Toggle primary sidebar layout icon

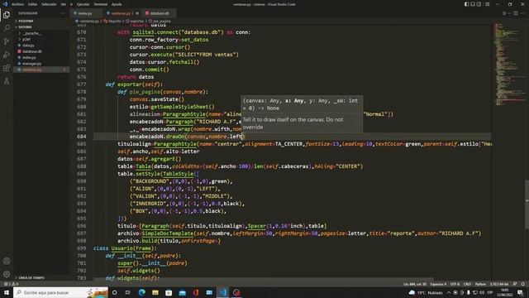click(466, 4)
